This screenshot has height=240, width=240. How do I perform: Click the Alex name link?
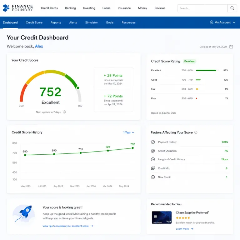point(39,46)
